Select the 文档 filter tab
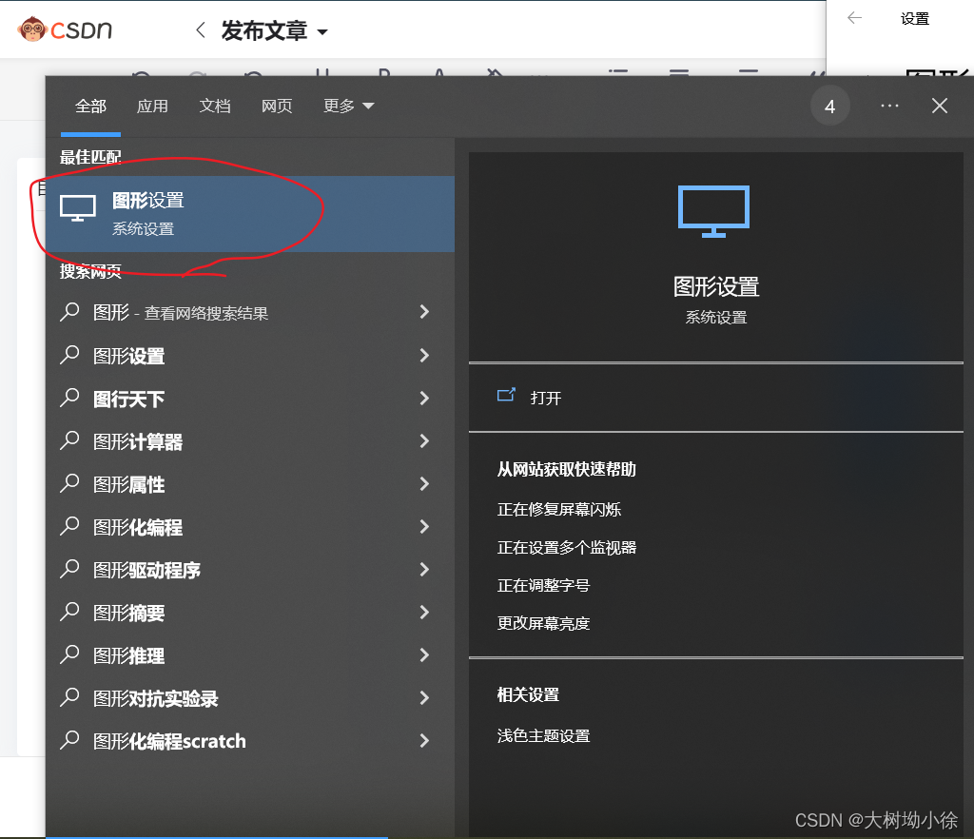This screenshot has width=974, height=839. pyautogui.click(x=214, y=106)
